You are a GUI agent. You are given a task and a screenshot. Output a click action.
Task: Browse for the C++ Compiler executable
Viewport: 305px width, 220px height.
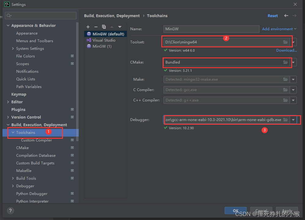[x=285, y=100]
